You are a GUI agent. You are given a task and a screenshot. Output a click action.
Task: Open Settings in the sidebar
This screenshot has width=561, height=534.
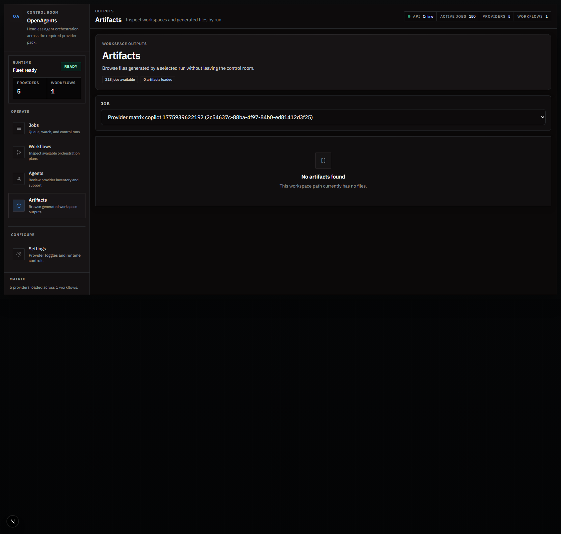(x=47, y=254)
